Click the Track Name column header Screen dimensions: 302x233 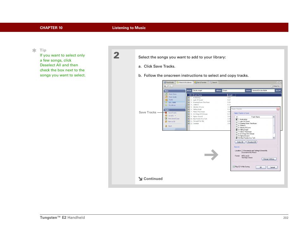210,95
